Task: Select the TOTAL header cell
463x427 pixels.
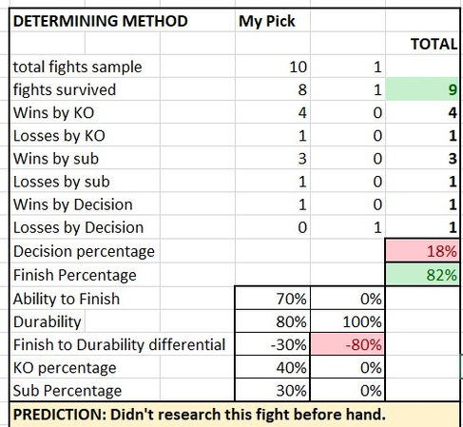Action: (x=422, y=44)
